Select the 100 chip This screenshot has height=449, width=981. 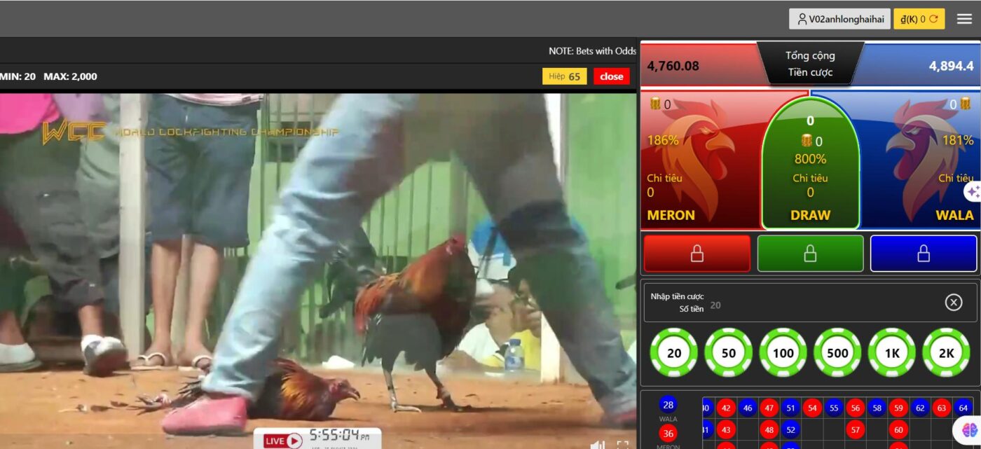783,353
